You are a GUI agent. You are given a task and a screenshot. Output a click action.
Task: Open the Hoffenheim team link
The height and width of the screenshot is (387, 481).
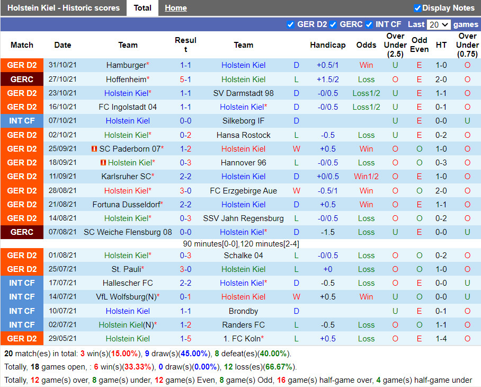coord(126,80)
